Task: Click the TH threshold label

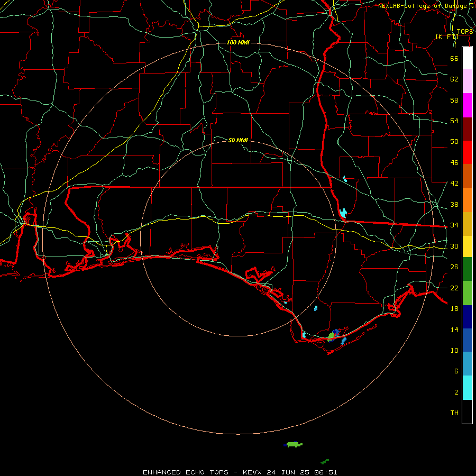Action: pos(454,413)
